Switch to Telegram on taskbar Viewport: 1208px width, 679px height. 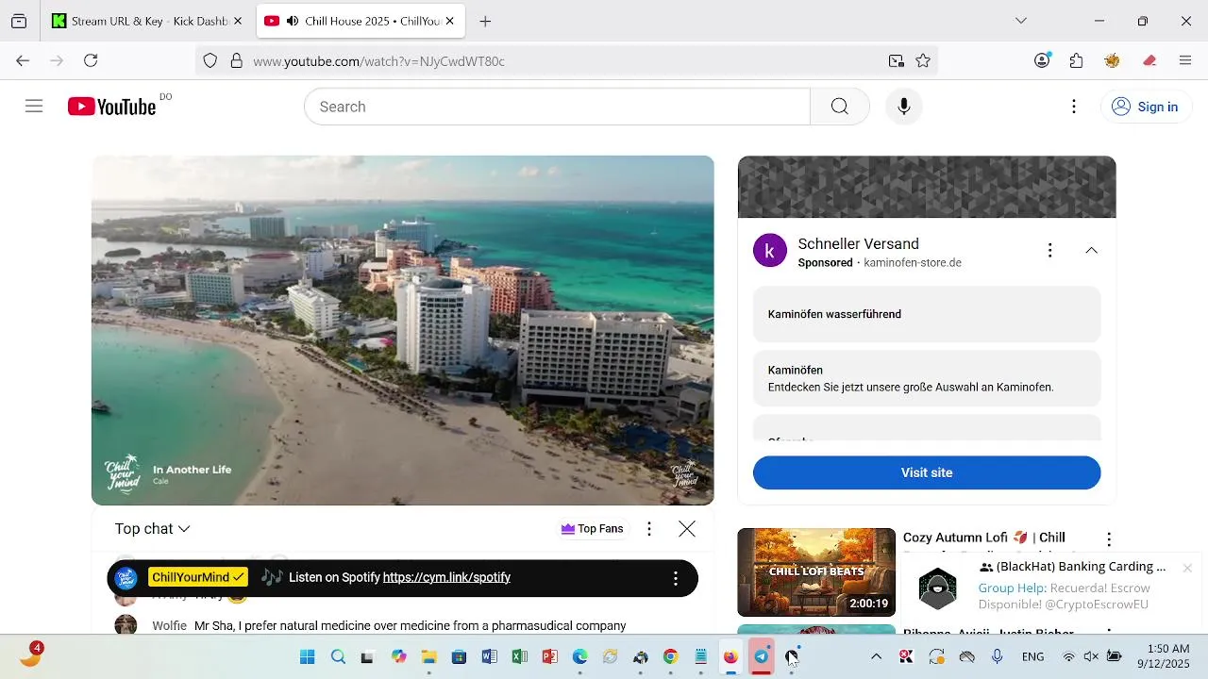pos(761,656)
